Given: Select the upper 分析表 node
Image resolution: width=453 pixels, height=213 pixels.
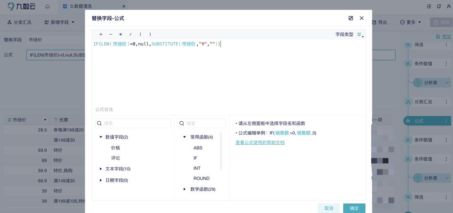Looking at the screenshot, I should pos(432,83).
